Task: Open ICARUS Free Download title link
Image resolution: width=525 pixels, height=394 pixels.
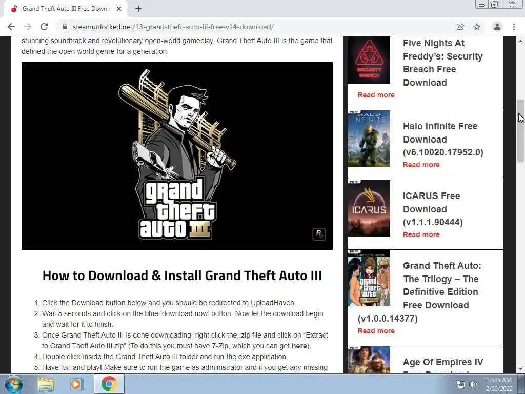Action: (x=433, y=209)
